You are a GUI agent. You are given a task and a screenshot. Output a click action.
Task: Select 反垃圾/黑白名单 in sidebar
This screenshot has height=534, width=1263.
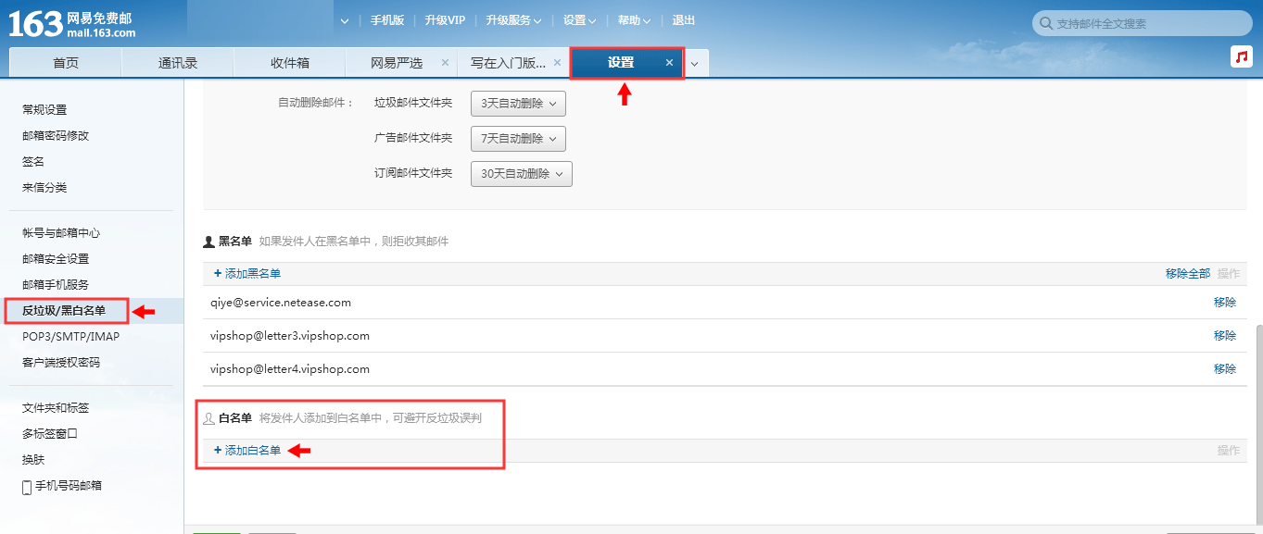click(64, 311)
